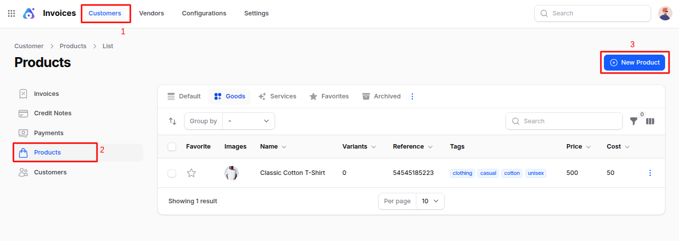Image resolution: width=679 pixels, height=241 pixels.
Task: Open the Per page count dropdown
Action: [430, 201]
